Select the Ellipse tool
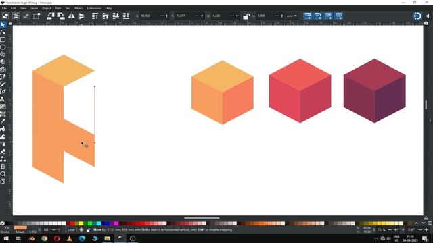This screenshot has height=243, width=433. [x=3, y=47]
